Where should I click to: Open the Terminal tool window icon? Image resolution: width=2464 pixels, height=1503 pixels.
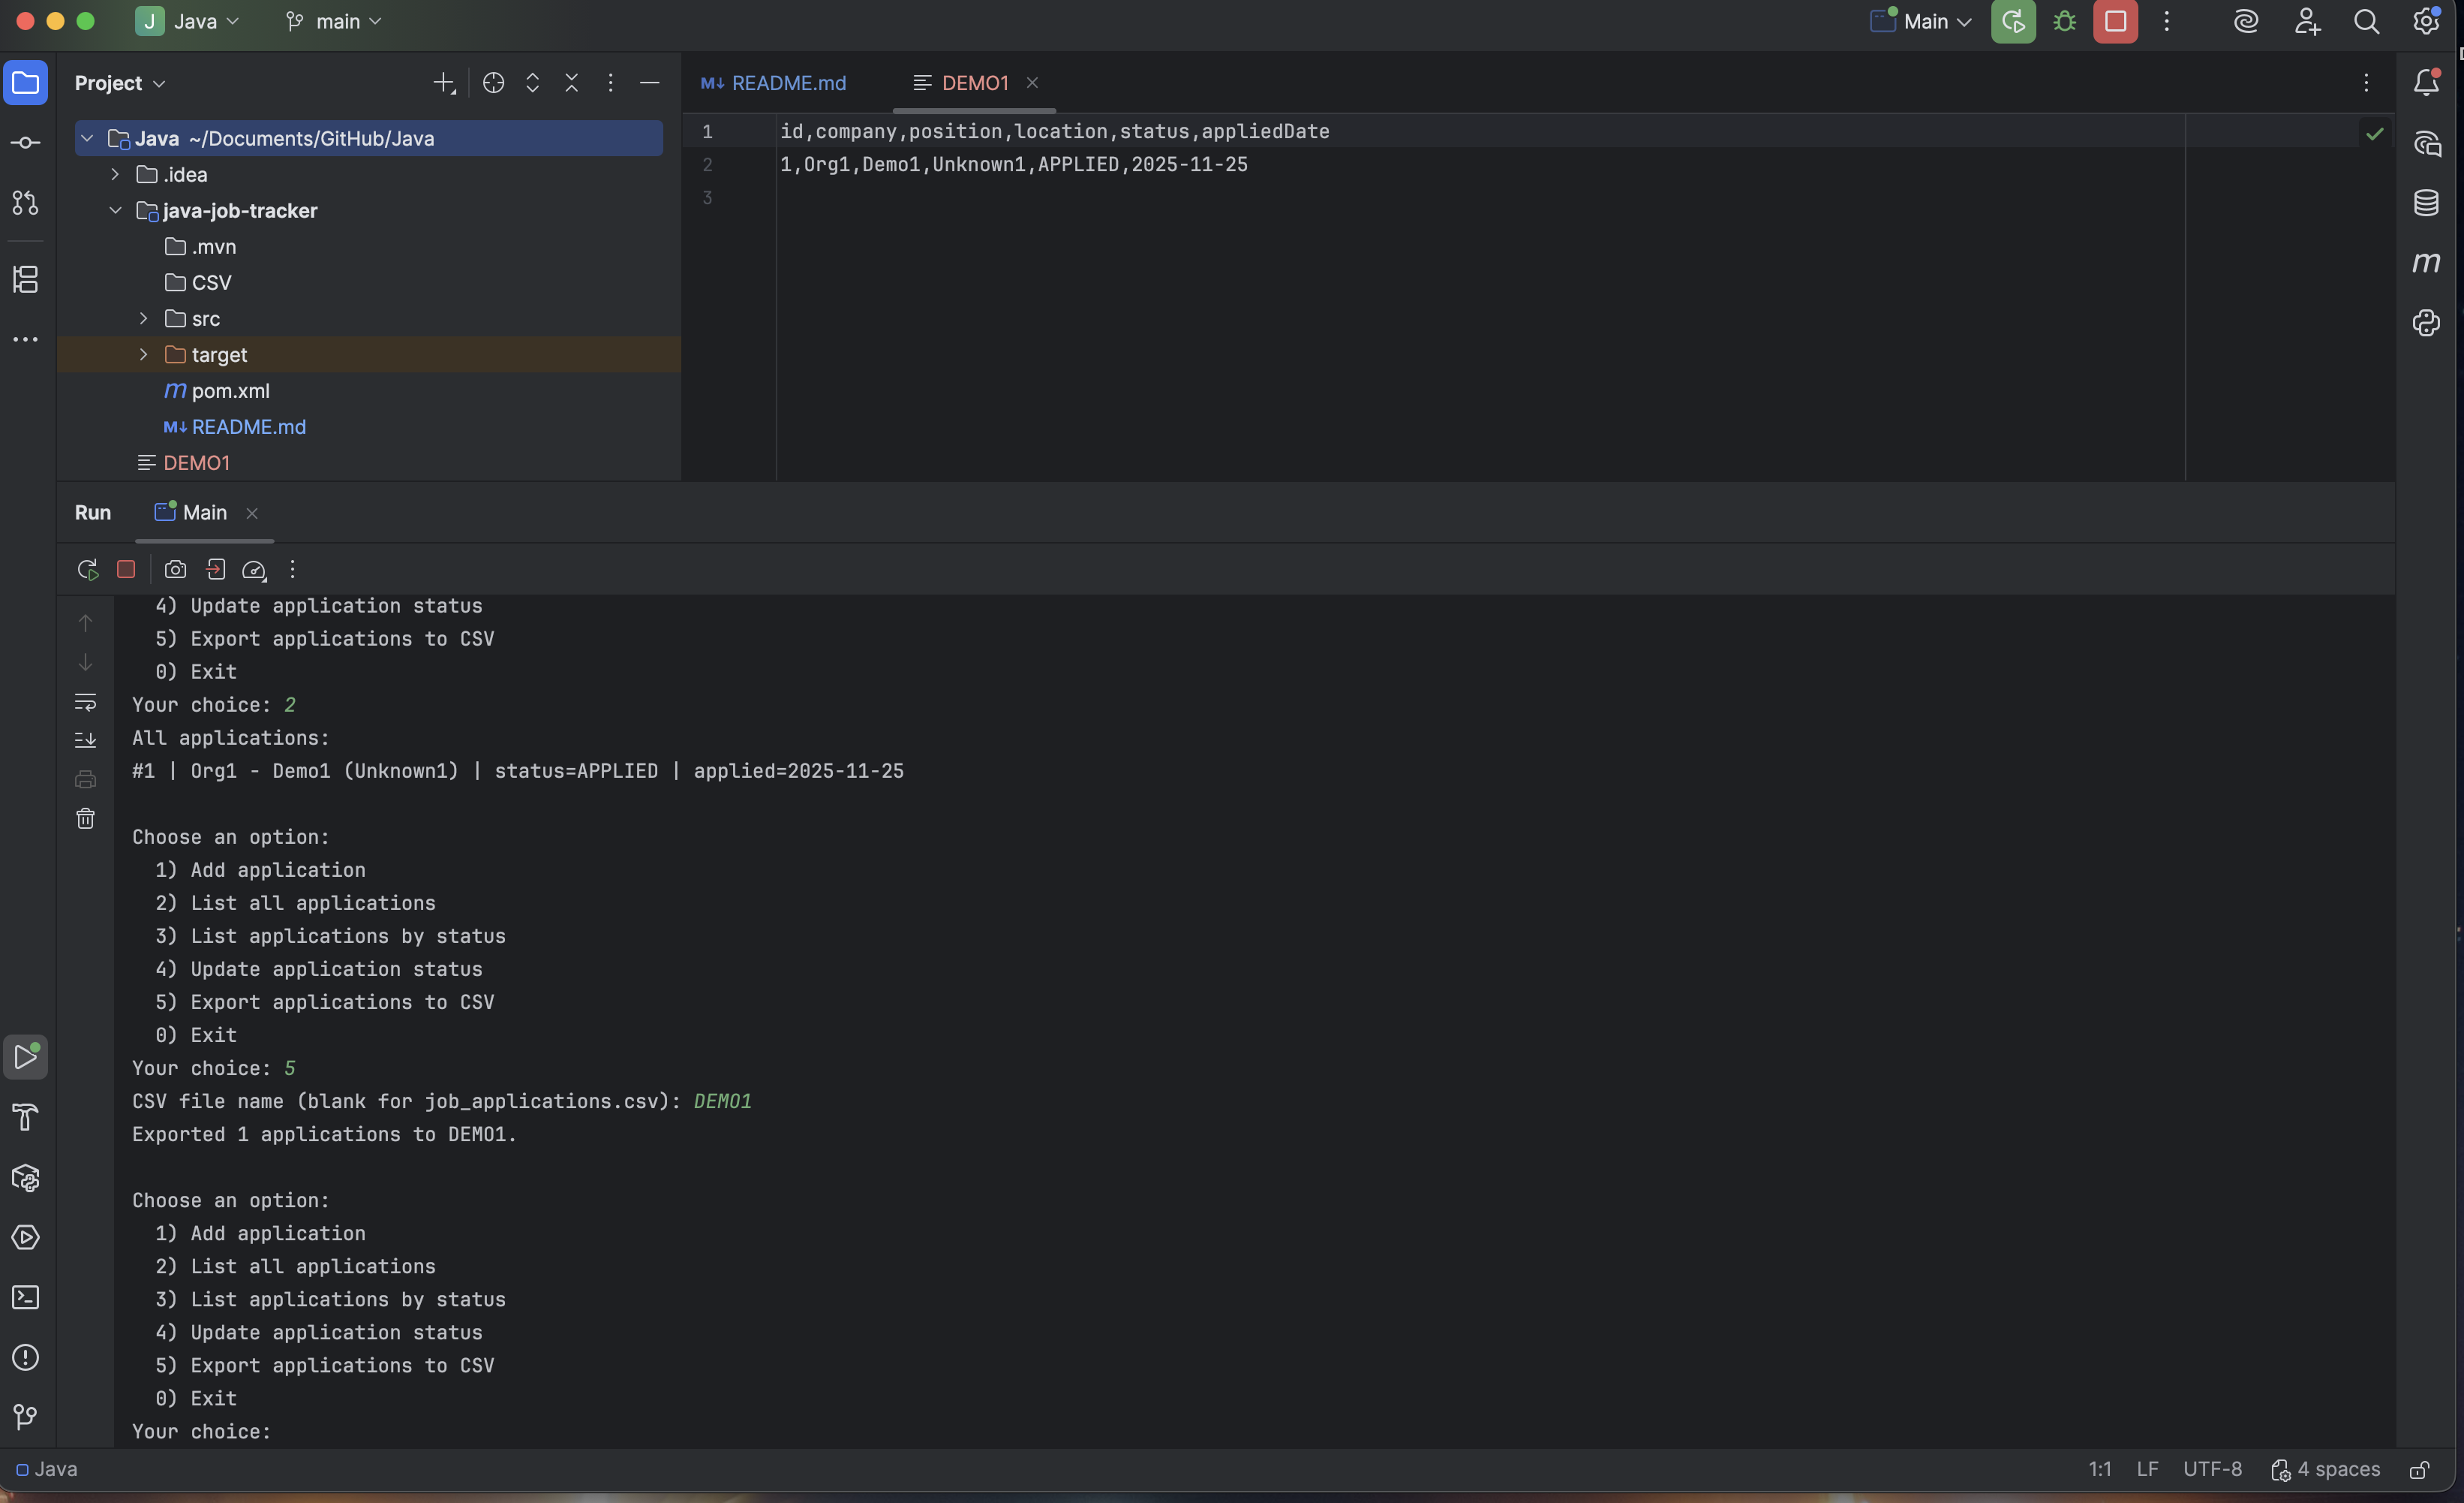point(25,1298)
